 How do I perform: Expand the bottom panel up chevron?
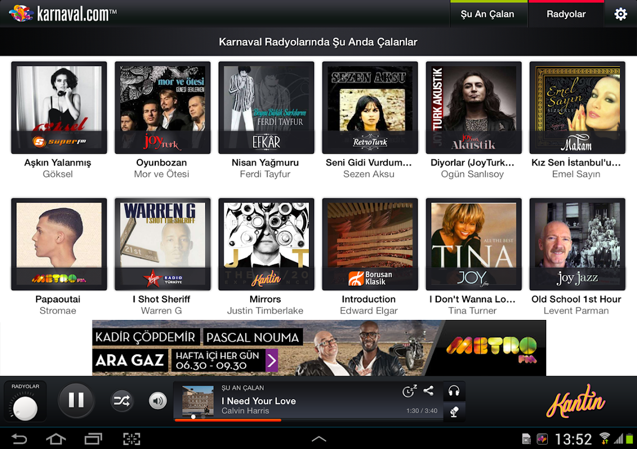coord(319,439)
